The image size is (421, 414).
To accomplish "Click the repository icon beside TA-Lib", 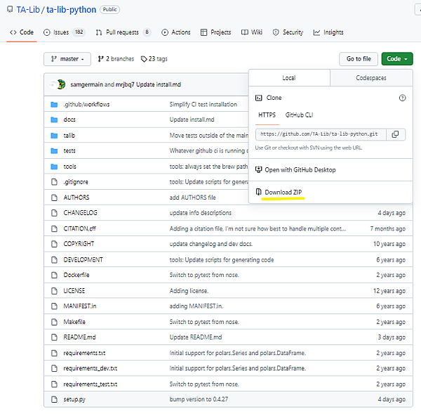I will tap(10, 9).
